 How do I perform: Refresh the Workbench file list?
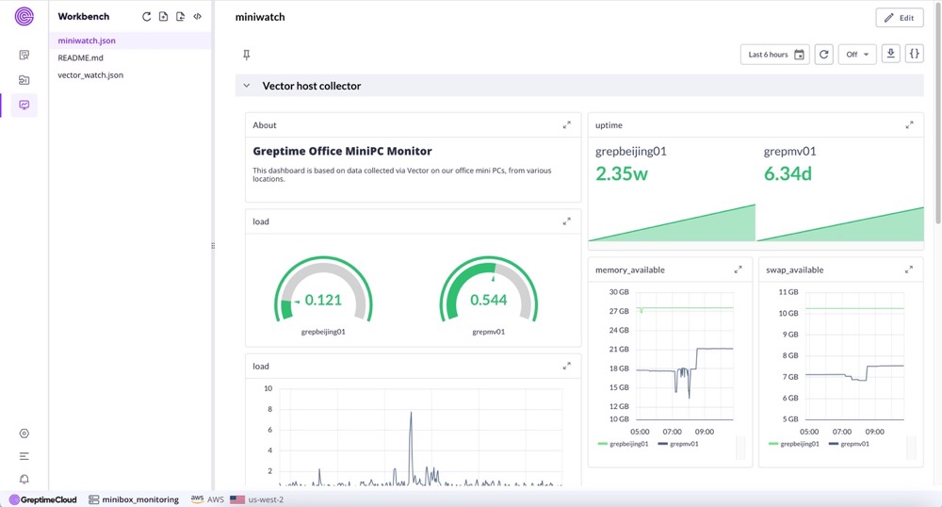click(x=146, y=17)
